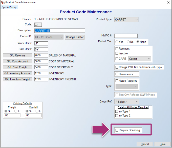Check the Inactive checkbox
Image resolution: width=172 pixels, height=148 pixels.
117,53
